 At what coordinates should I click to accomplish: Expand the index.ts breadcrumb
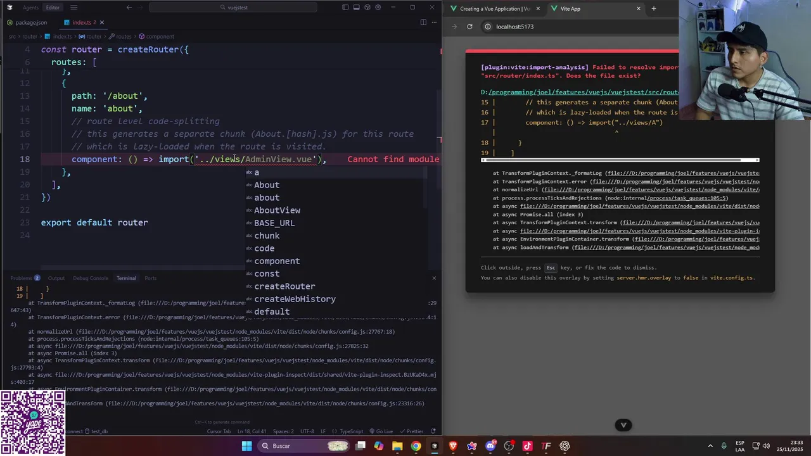point(59,37)
